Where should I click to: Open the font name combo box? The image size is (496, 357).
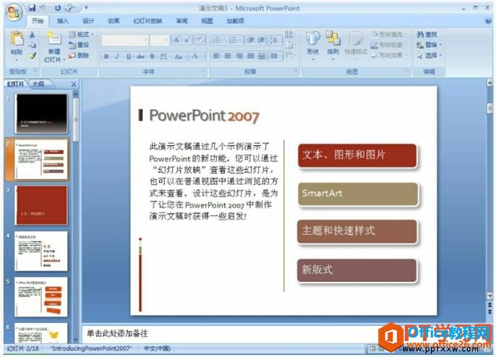(x=125, y=40)
